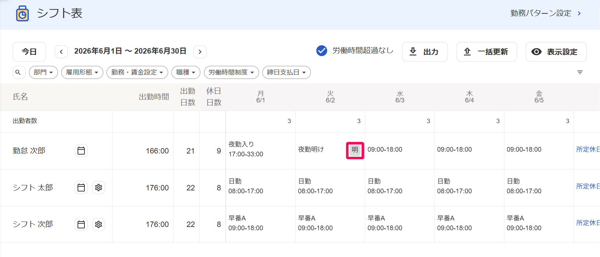The height and width of the screenshot is (257, 600).
Task: Go to previous month arrow
Action: click(x=61, y=52)
